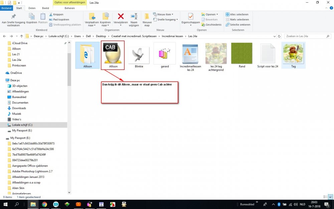Open Chrome from the taskbar
Image resolution: width=334 pixels, height=209 pixels.
coord(44,204)
